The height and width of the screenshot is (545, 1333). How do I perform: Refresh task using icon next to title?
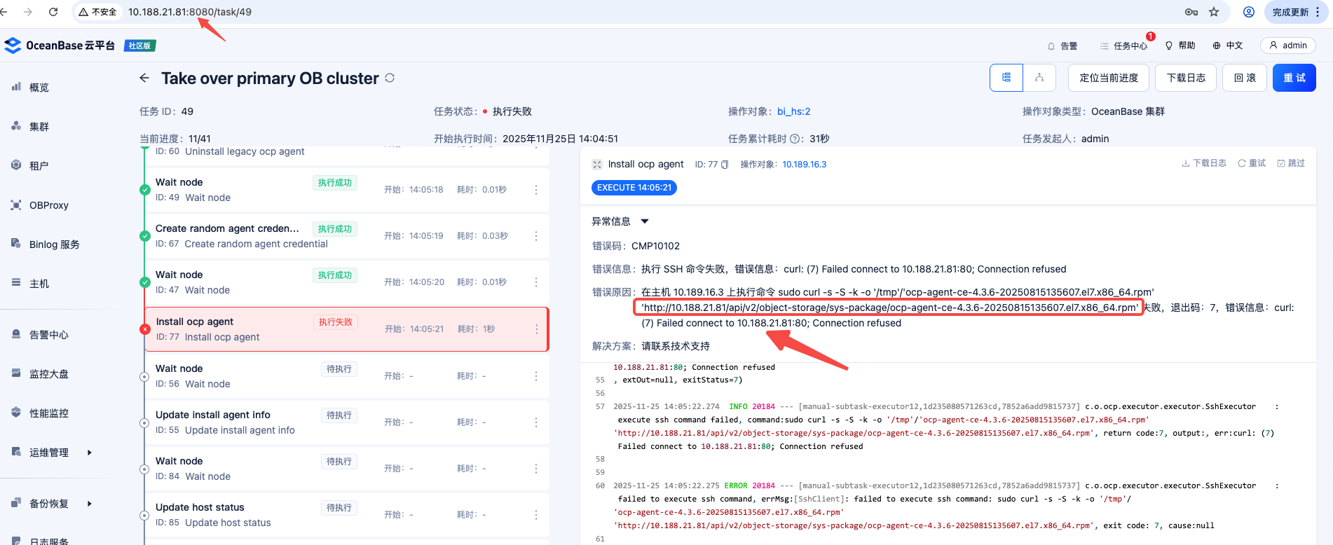pyautogui.click(x=390, y=78)
